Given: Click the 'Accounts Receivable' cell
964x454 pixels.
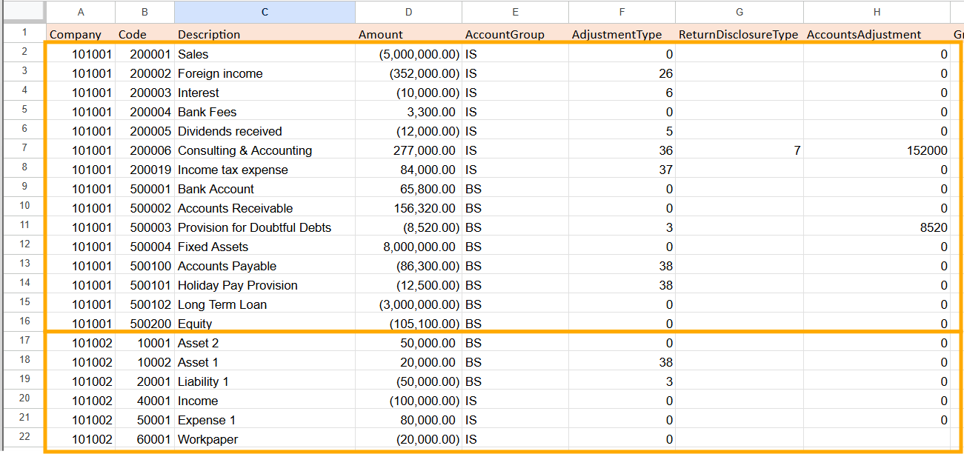Looking at the screenshot, I should [265, 208].
